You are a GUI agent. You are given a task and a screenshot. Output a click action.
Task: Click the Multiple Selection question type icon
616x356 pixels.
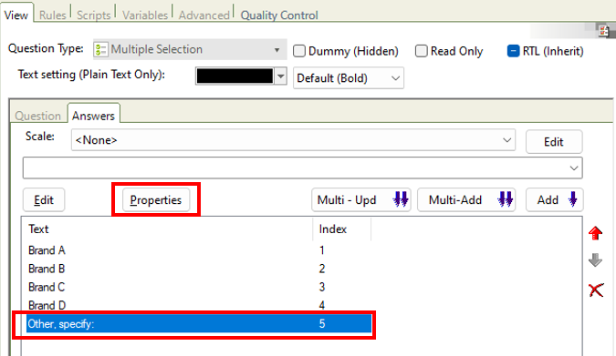(100, 50)
